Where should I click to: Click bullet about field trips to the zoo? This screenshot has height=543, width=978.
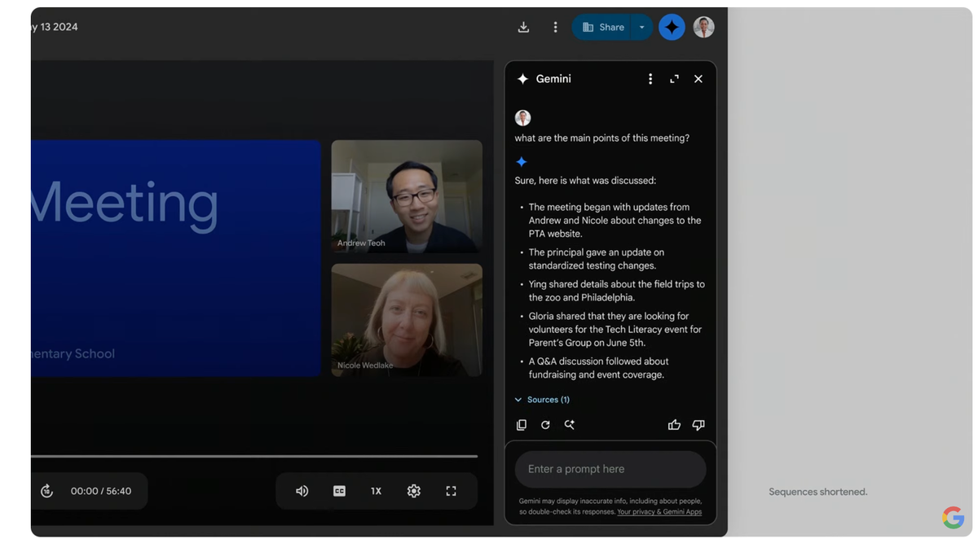pyautogui.click(x=616, y=291)
